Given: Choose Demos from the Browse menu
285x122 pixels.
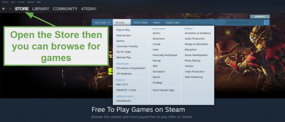Looking at the screenshot, I should (x=120, y=41).
